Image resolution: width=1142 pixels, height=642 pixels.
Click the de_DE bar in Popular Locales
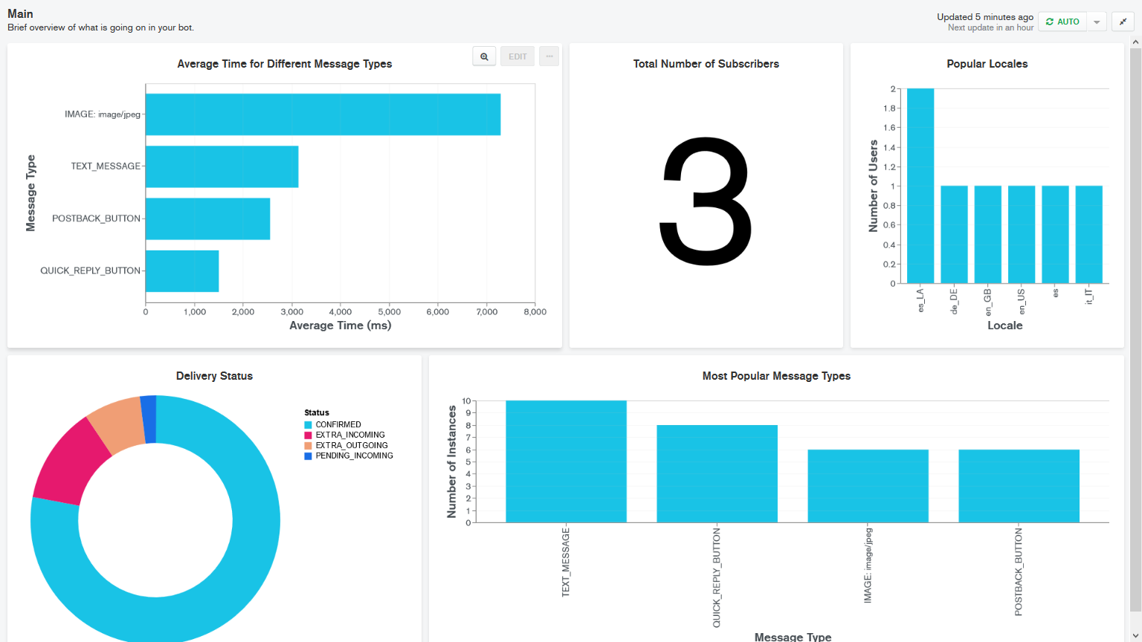[955, 235]
